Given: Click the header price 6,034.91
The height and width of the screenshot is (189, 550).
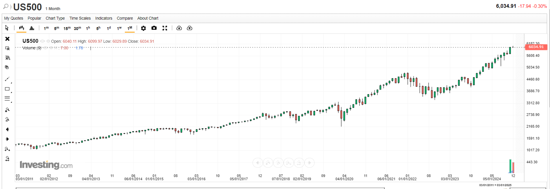Looking at the screenshot, I should (x=506, y=6).
